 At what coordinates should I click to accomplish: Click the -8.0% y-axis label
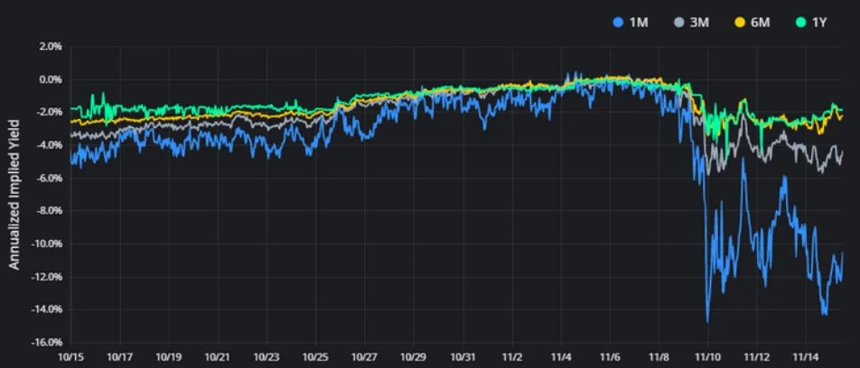48,211
